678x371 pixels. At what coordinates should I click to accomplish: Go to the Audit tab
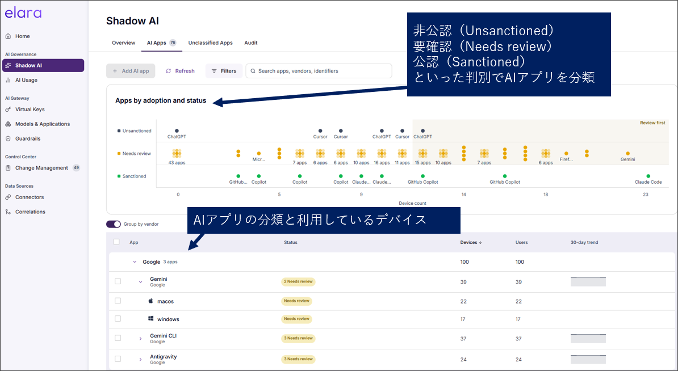click(x=251, y=43)
